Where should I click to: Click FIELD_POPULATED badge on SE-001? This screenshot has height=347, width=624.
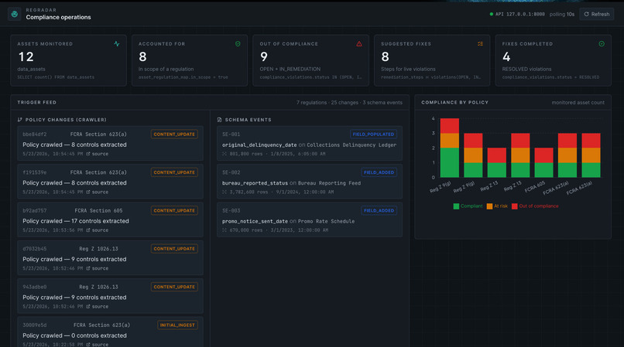(373, 134)
